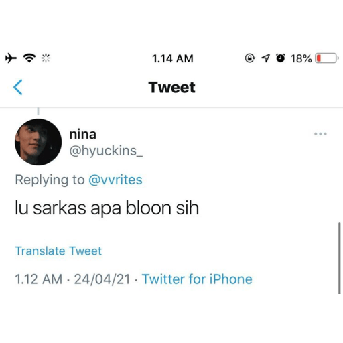
Task: Tap the @hyuckins_ username handle
Action: click(x=106, y=151)
